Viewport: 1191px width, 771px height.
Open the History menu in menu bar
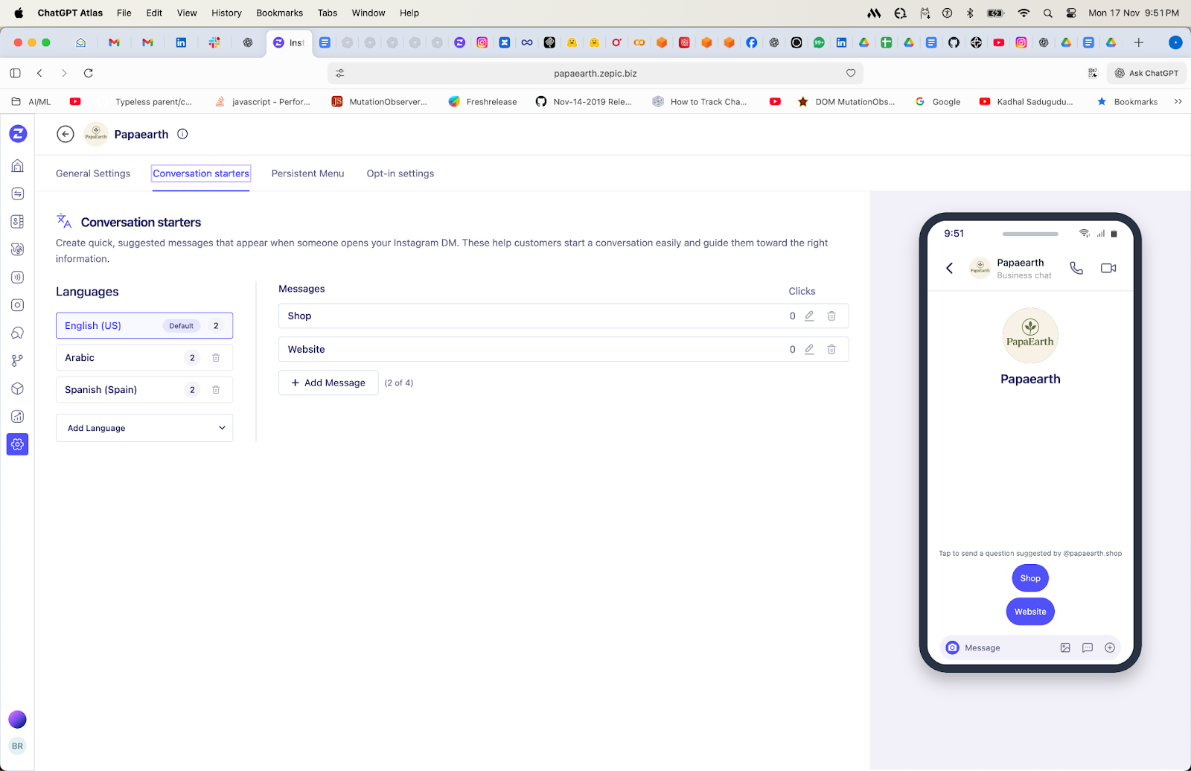[x=226, y=13]
